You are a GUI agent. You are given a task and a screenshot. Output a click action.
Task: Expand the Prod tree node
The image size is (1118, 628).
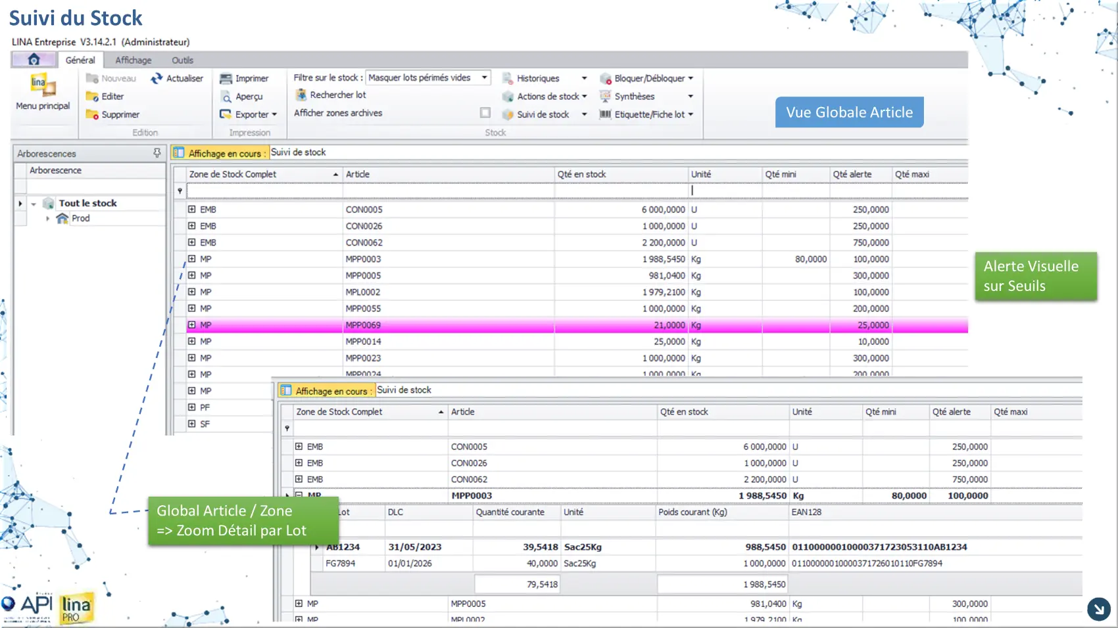47,219
